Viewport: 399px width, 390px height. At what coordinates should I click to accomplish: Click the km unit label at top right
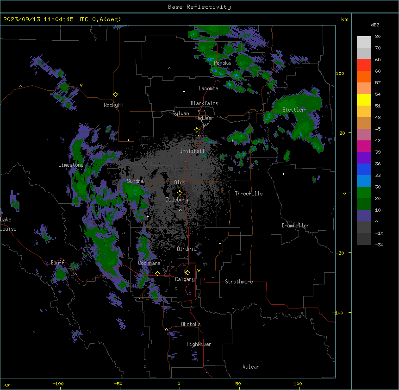pos(345,19)
